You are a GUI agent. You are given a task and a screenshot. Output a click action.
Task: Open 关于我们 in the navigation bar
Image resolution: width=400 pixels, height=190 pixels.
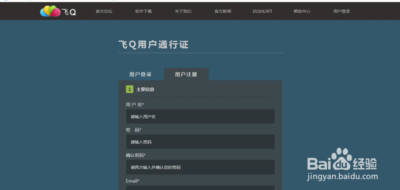point(183,12)
